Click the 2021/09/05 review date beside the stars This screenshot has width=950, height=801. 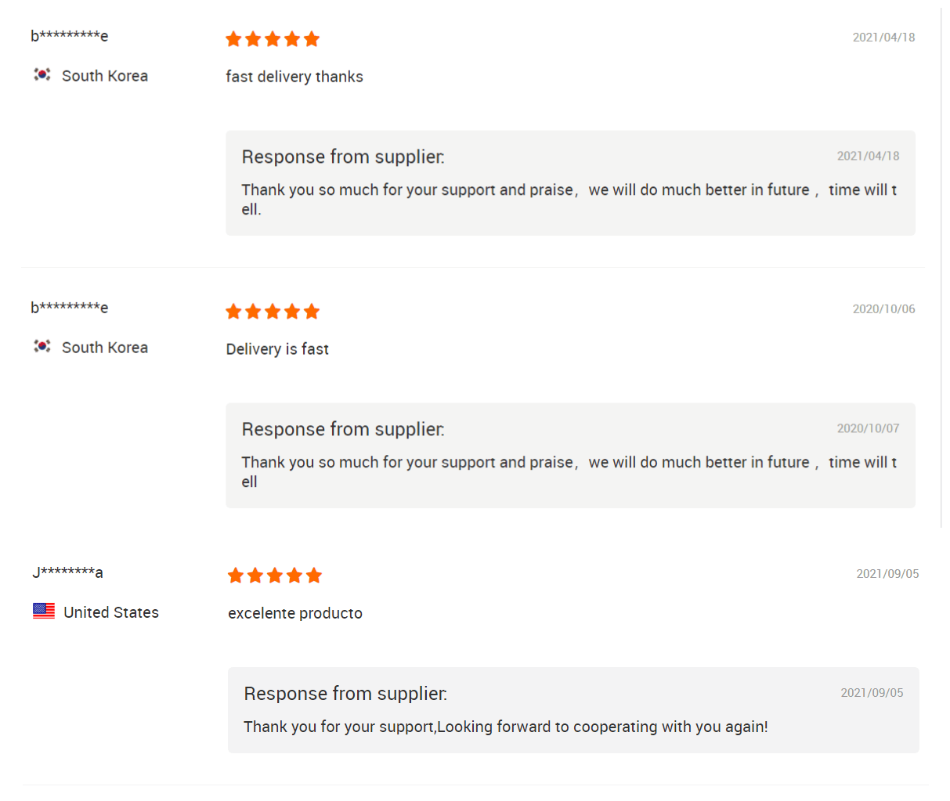[x=887, y=574]
